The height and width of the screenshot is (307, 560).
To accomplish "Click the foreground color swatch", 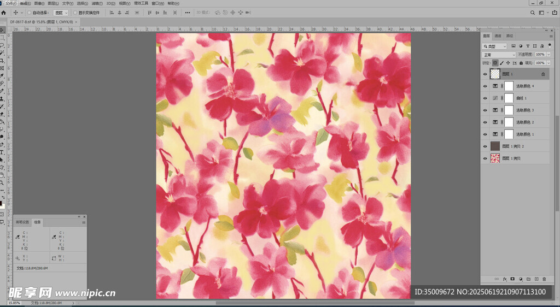I will pos(1,203).
